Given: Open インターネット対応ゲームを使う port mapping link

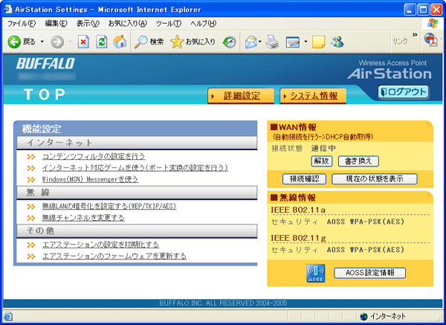Looking at the screenshot, I should (135, 168).
